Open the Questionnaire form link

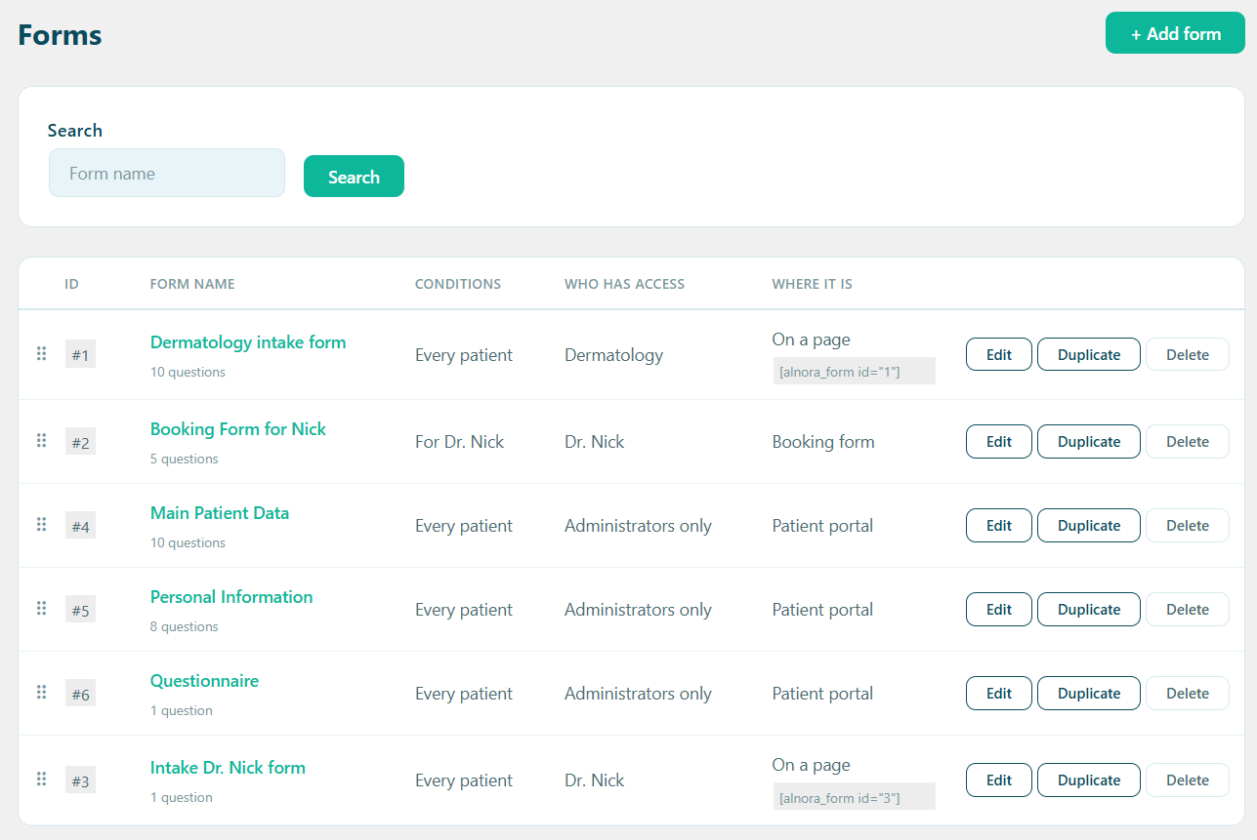(204, 681)
